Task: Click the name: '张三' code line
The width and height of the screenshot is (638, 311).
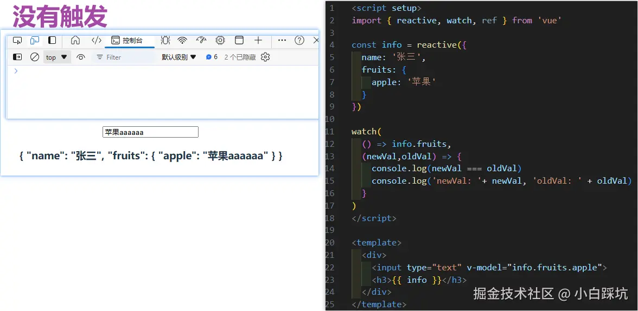Action: point(393,57)
